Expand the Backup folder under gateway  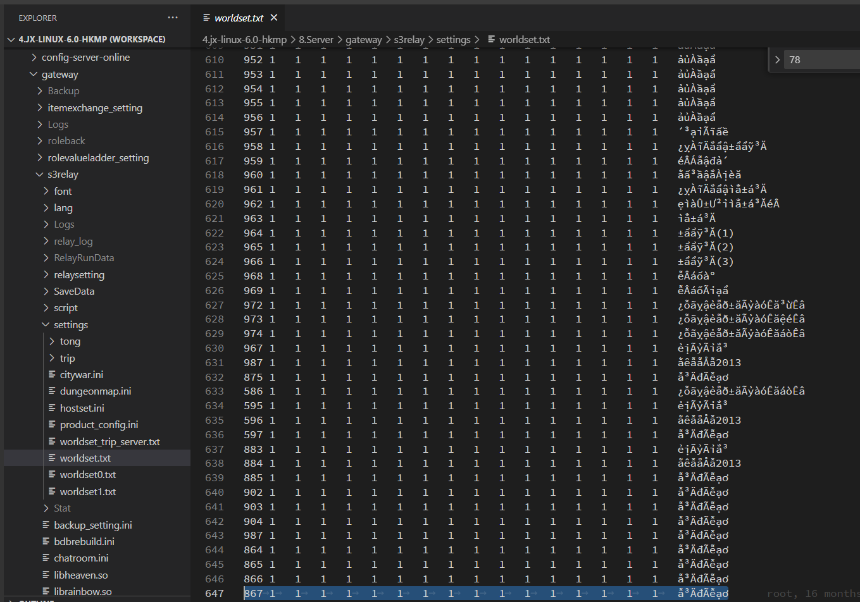pos(40,90)
